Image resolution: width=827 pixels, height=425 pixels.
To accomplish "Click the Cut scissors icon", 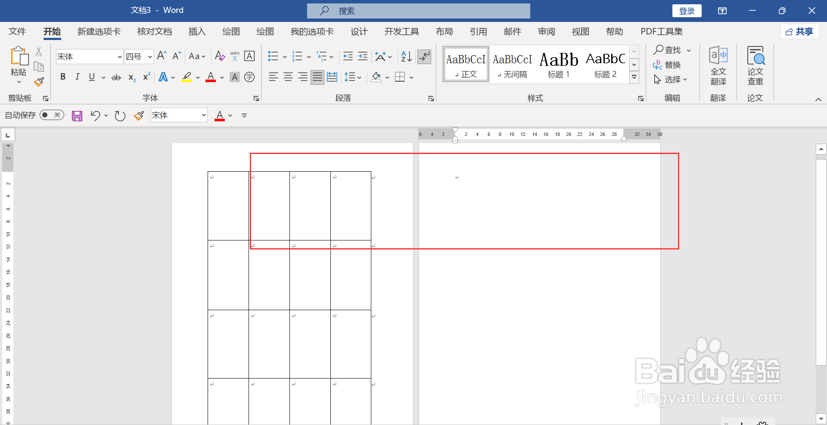I will pyautogui.click(x=39, y=52).
